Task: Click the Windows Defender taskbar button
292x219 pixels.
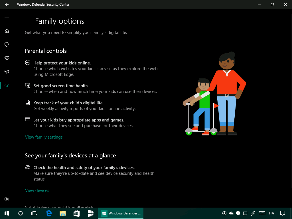Action: [121, 213]
